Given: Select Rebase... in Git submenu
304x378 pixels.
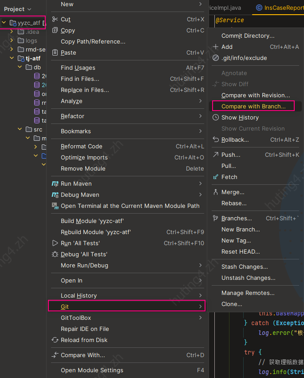Looking at the screenshot, I should (x=255, y=203).
